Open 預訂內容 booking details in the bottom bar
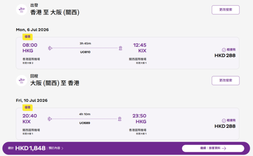Viewport: 253px width, 156px height. pos(56,148)
